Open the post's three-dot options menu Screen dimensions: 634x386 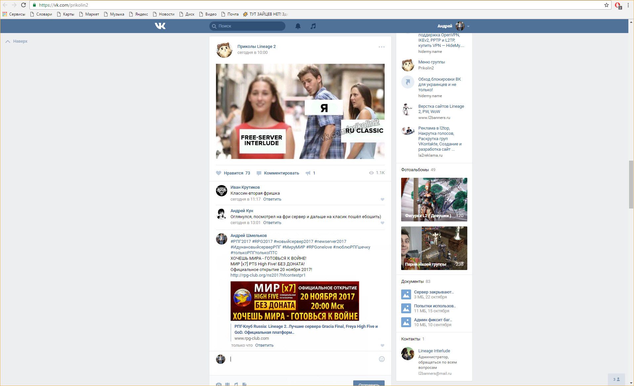click(381, 47)
